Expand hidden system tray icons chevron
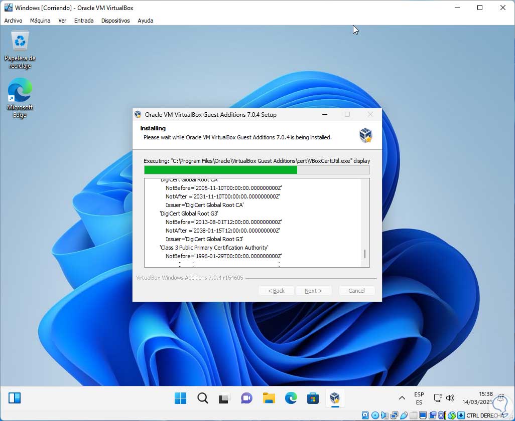Image resolution: width=515 pixels, height=421 pixels. tap(402, 398)
